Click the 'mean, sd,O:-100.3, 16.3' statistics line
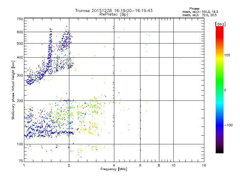 pos(200,12)
